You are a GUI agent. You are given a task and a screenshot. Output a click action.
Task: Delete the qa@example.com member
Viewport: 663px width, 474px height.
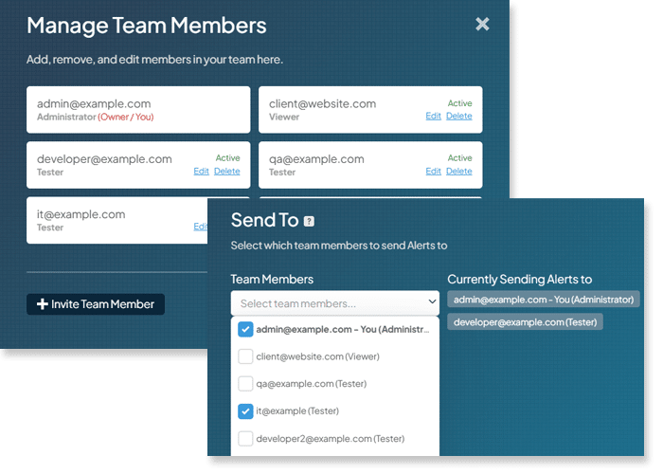point(458,171)
